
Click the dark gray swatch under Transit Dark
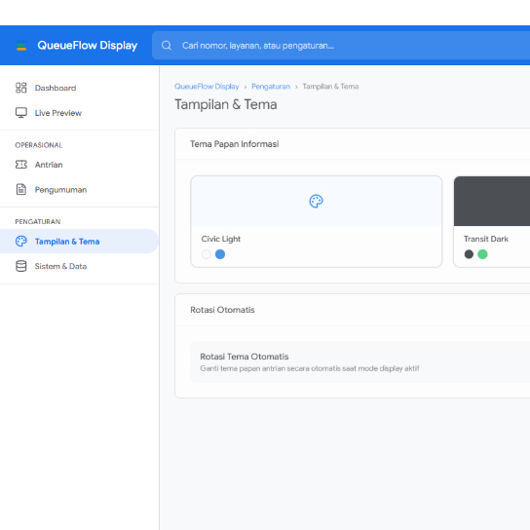(469, 254)
